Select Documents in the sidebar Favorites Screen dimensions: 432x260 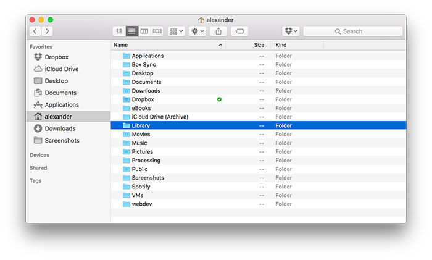69,93
